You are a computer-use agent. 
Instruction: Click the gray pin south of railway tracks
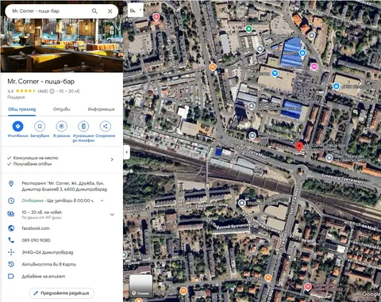pos(241,203)
